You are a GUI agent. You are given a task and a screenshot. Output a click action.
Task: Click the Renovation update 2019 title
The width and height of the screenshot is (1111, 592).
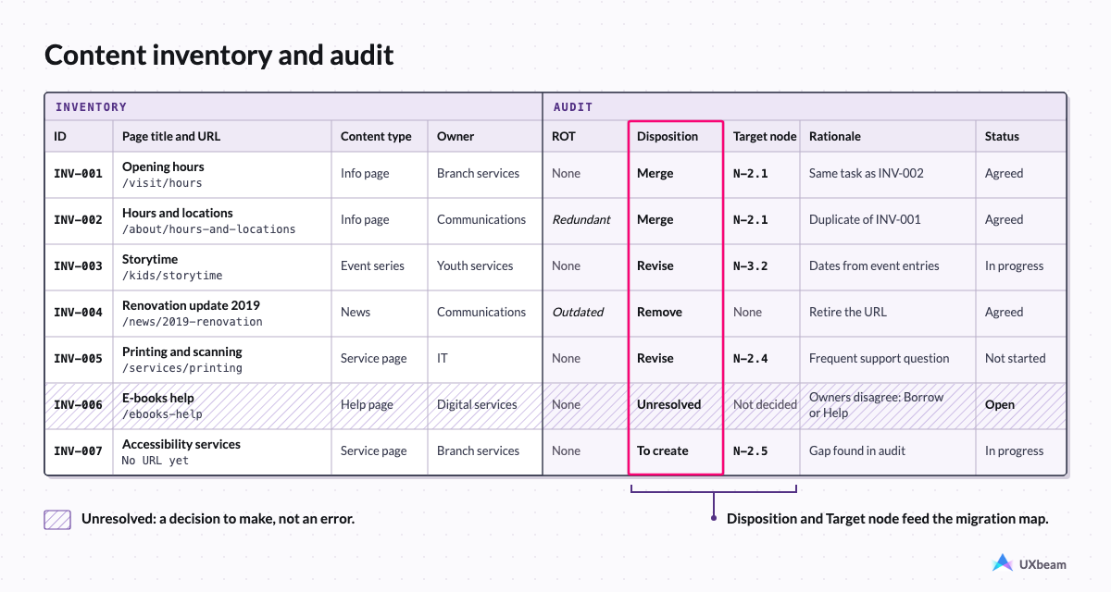pos(191,305)
